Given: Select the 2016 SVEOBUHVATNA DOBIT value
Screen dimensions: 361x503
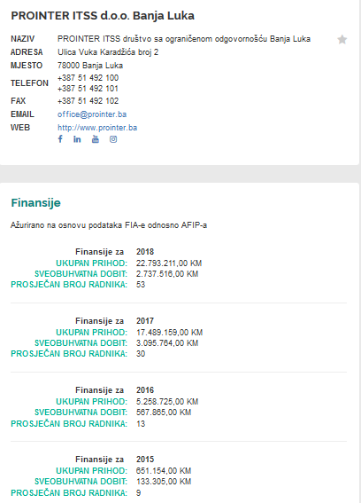Looking at the screenshot, I should (x=164, y=413).
